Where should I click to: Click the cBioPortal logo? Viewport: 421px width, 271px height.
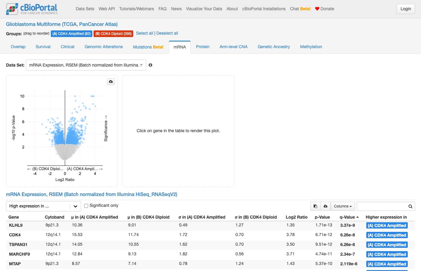[x=32, y=9]
